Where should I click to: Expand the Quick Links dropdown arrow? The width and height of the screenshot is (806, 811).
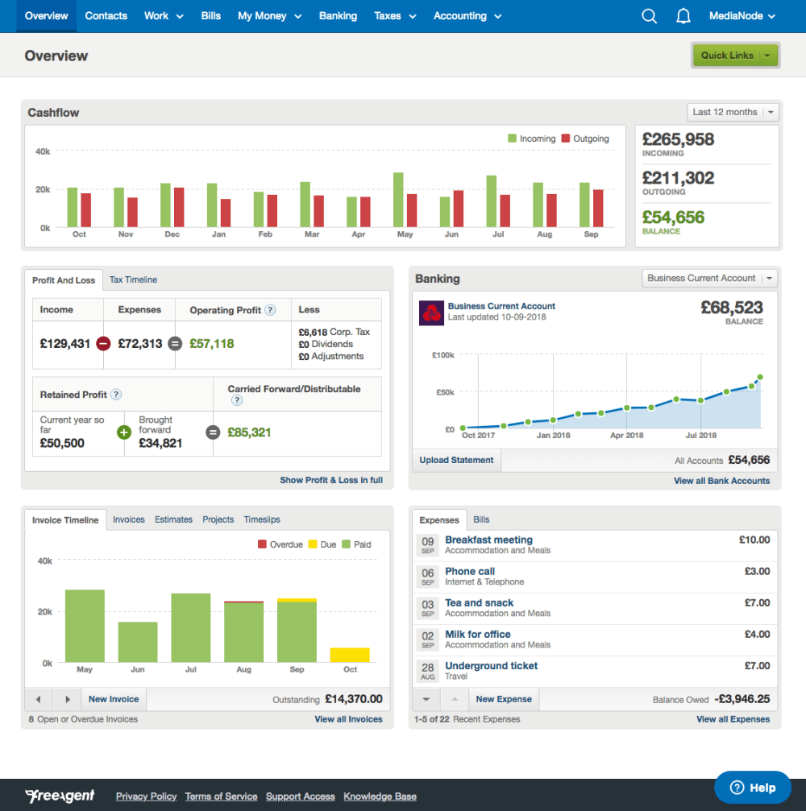(767, 56)
